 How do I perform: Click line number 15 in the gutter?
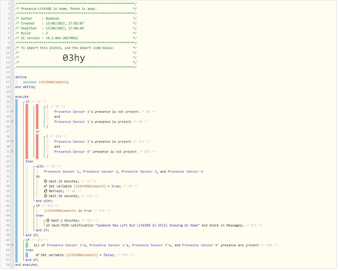pos(8,72)
